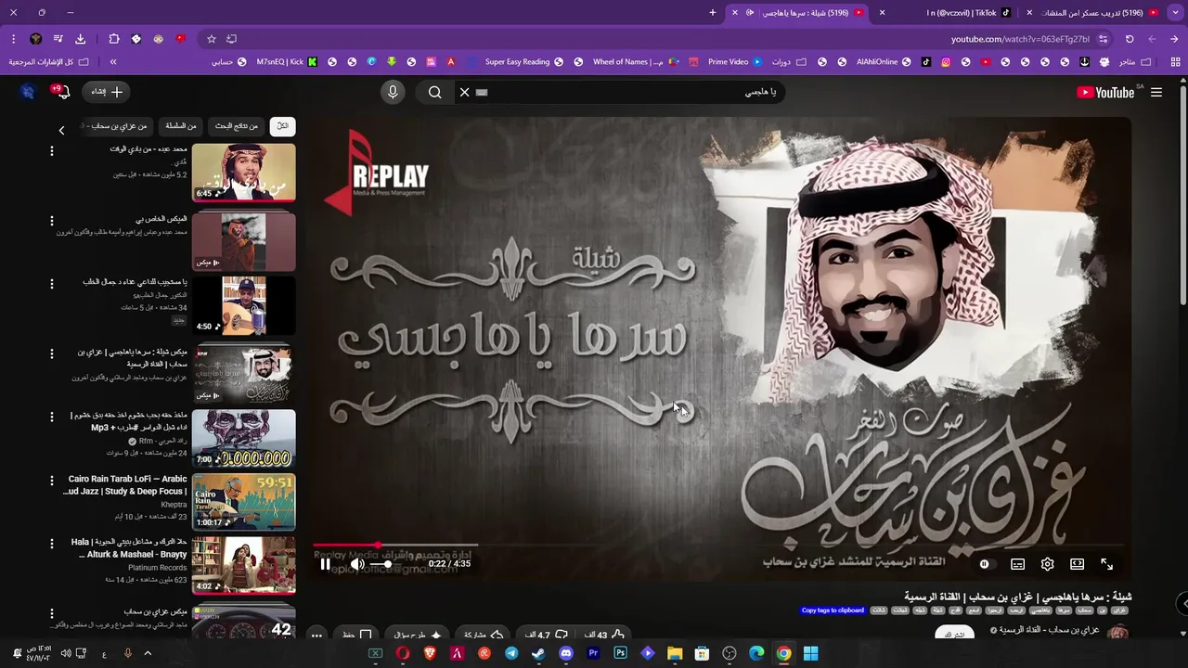Switch to theater mode view
This screenshot has height=668, width=1188.
click(x=1077, y=564)
